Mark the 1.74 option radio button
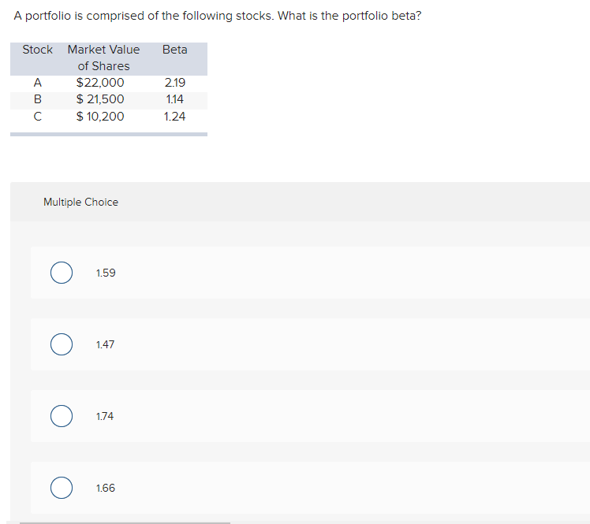The width and height of the screenshot is (590, 524). pyautogui.click(x=62, y=416)
